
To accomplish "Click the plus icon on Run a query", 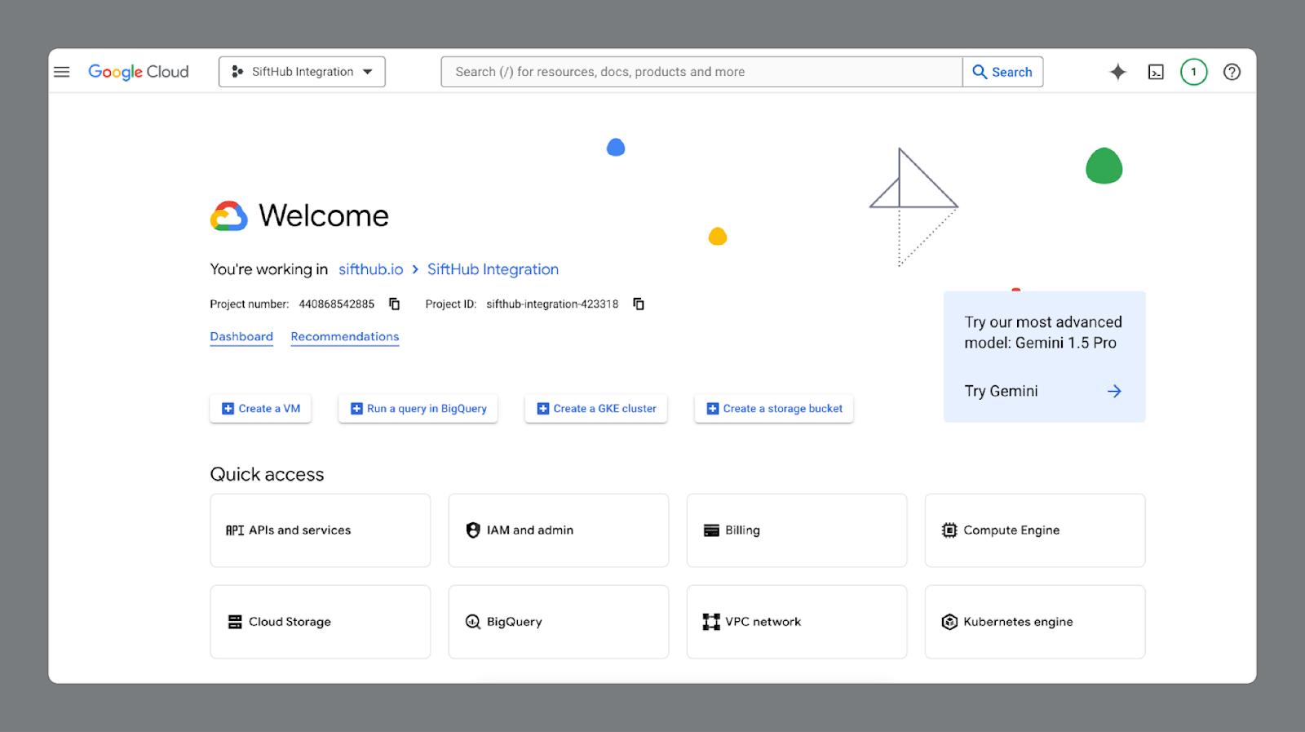I will 356,409.
